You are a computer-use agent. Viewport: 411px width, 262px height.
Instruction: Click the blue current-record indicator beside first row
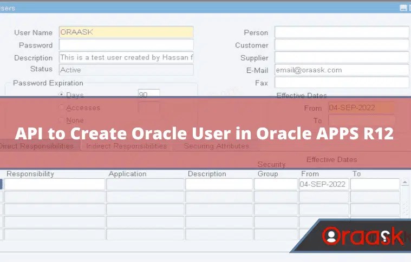point(1,184)
